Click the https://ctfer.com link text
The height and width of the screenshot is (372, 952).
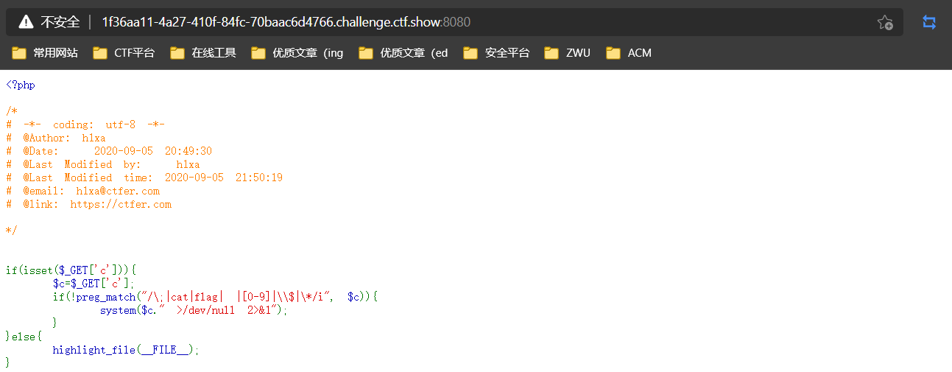[x=121, y=204]
